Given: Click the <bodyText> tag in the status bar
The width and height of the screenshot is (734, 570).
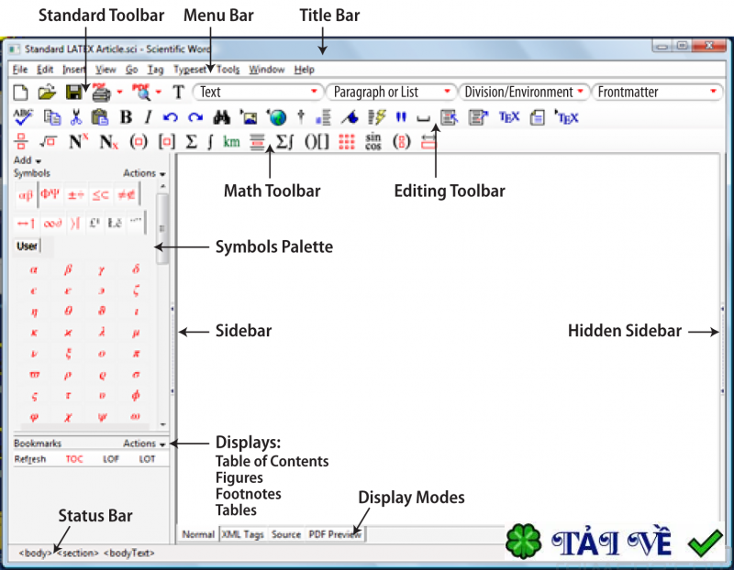Looking at the screenshot, I should pyautogui.click(x=129, y=554).
